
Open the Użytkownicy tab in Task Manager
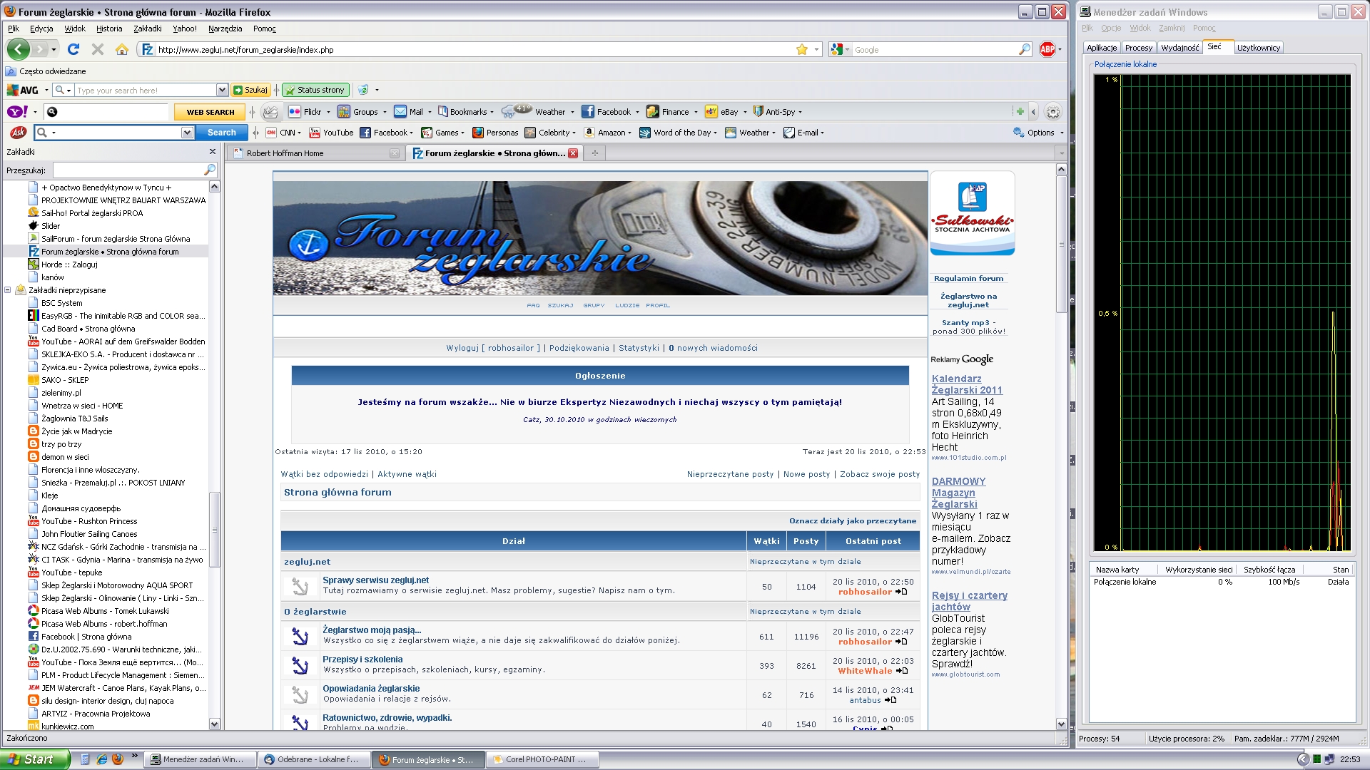(1258, 48)
